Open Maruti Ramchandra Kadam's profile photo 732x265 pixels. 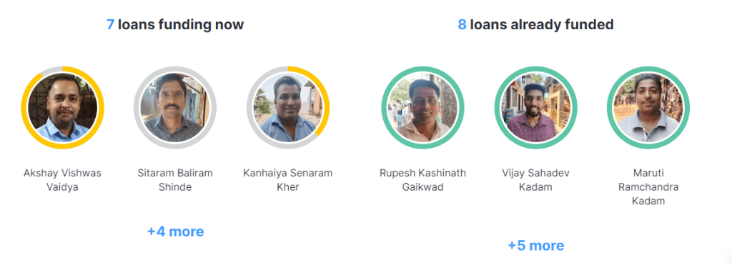point(648,108)
